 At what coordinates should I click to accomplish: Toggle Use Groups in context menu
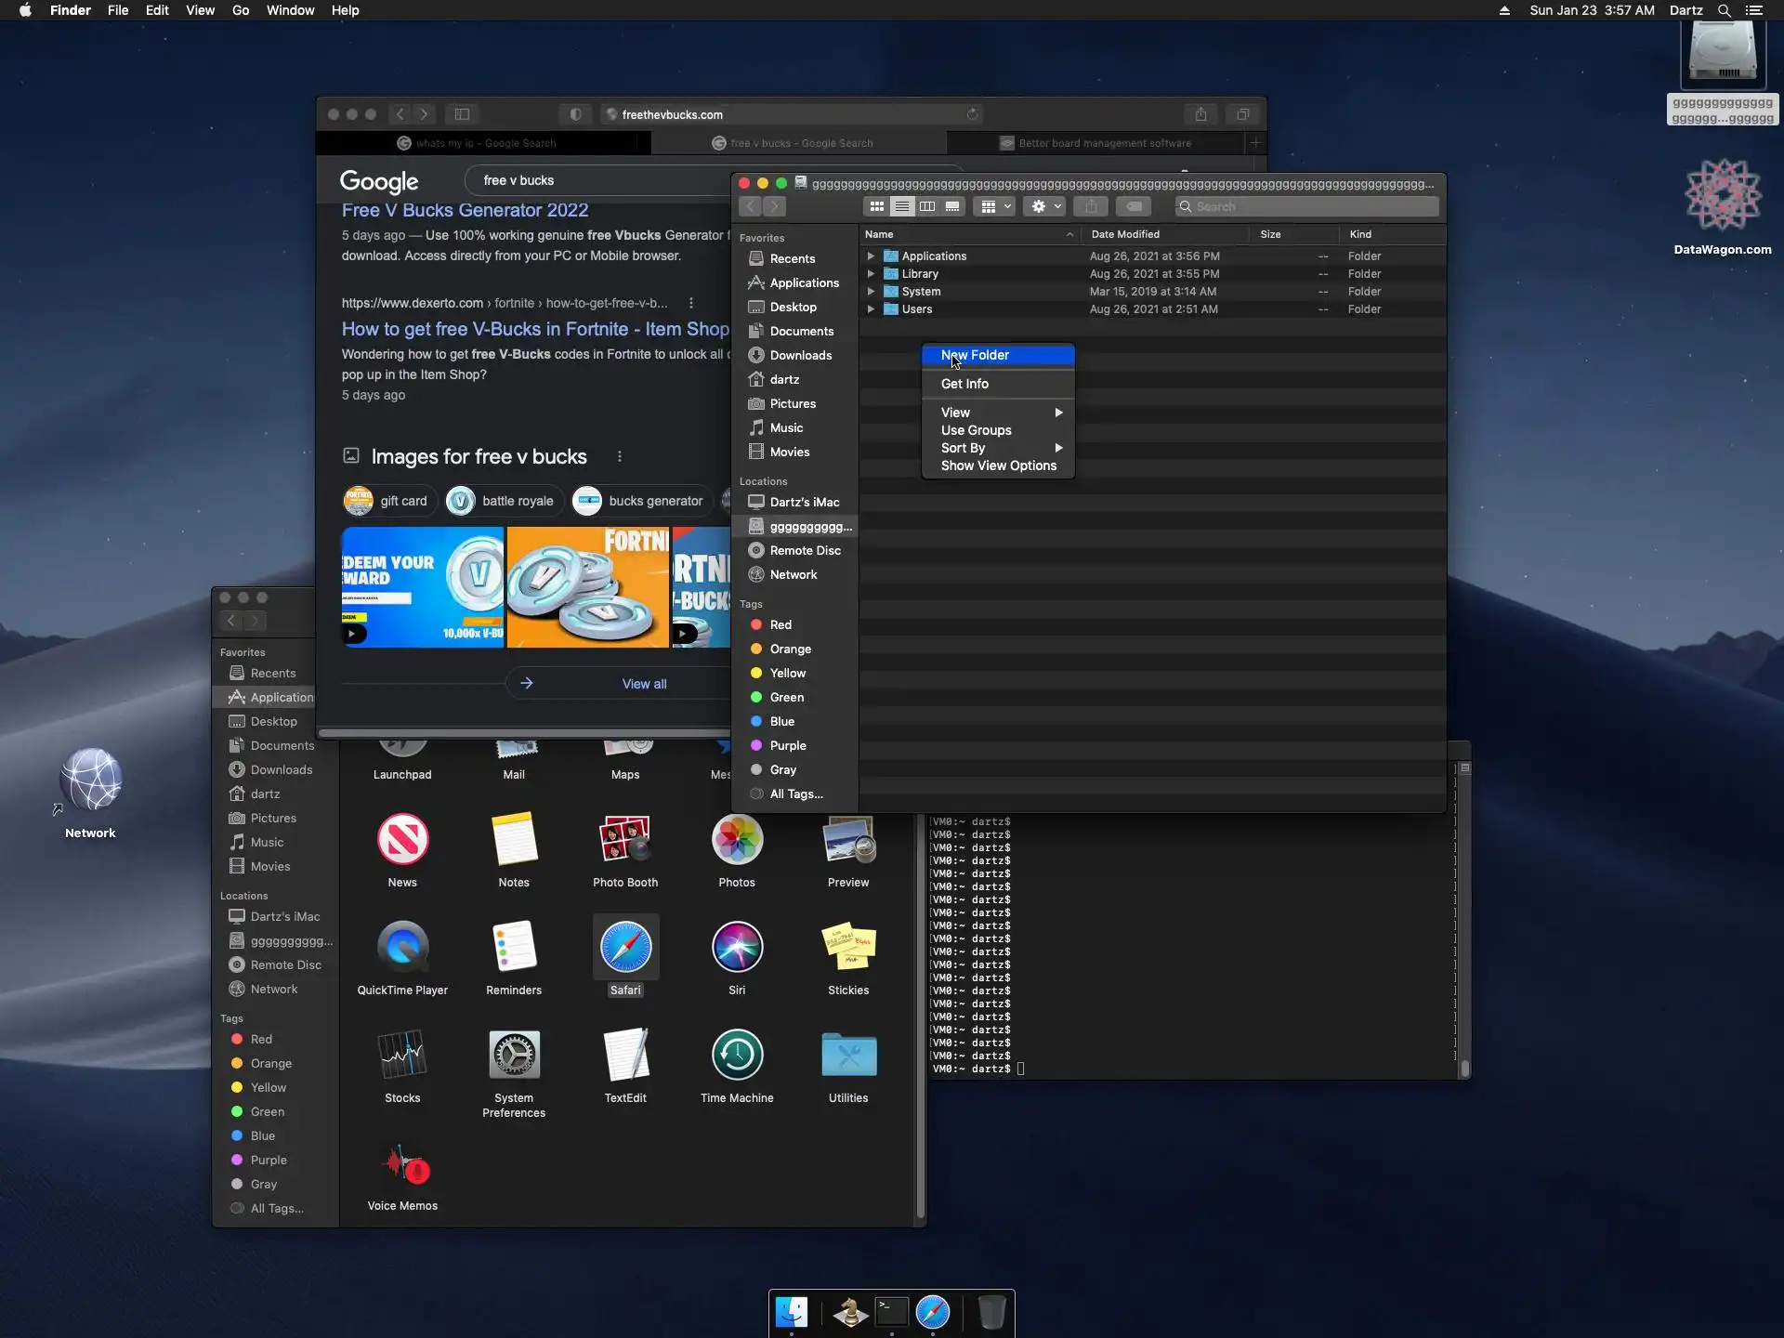pyautogui.click(x=976, y=430)
